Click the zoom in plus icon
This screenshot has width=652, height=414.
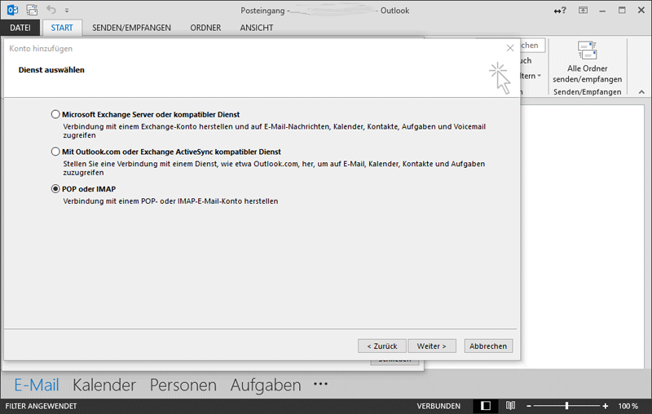[x=605, y=405]
